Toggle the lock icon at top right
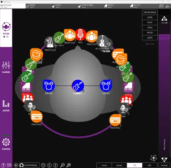Viewport: 171px width, 168px height. [x=168, y=6]
